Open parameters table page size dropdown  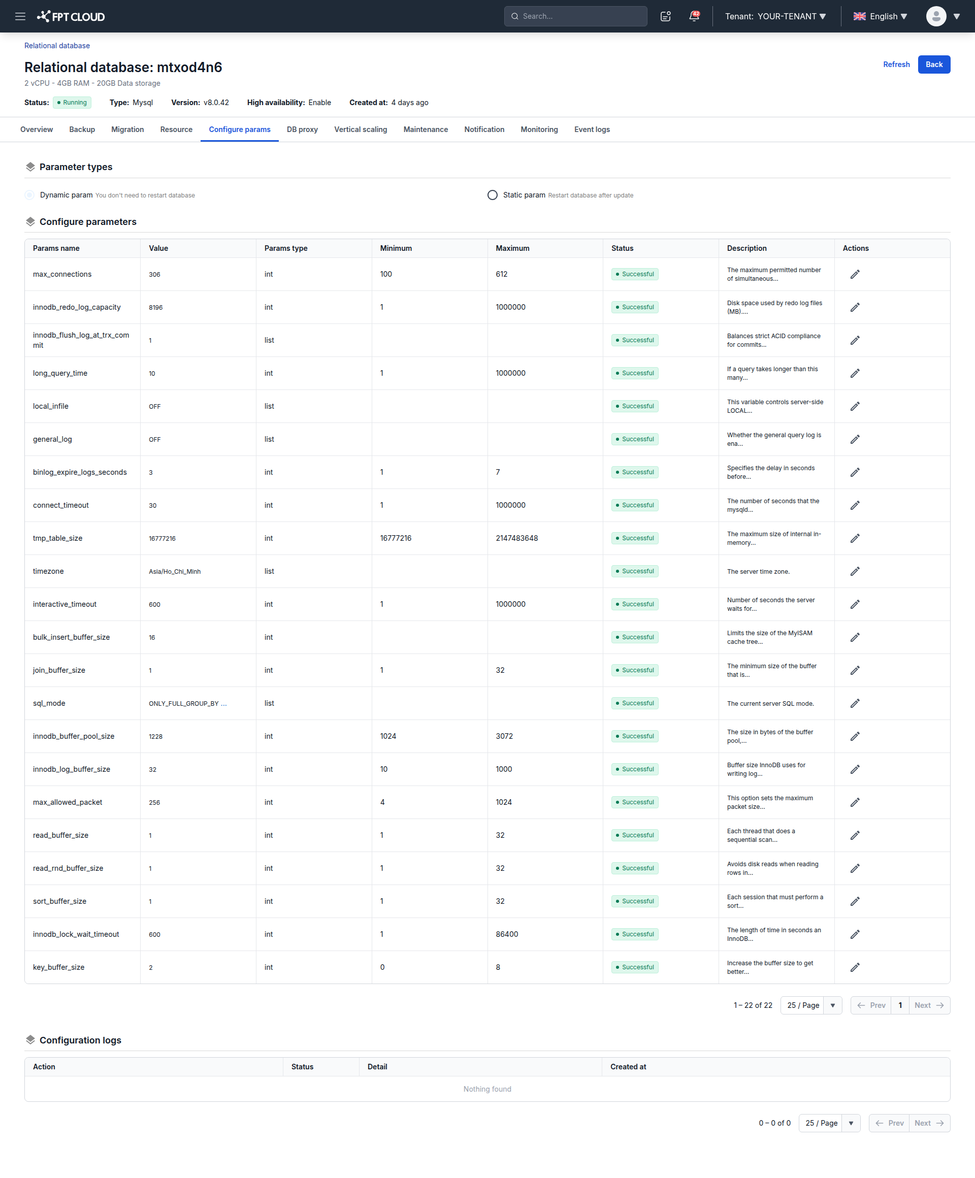810,1005
